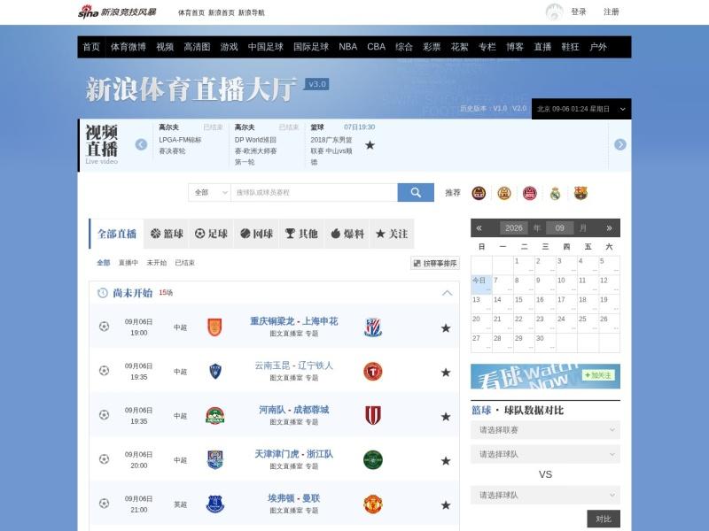This screenshot has height=531, width=709.
Task: Follow the 埃弗顿 - 曼联 match star
Action: pyautogui.click(x=446, y=505)
